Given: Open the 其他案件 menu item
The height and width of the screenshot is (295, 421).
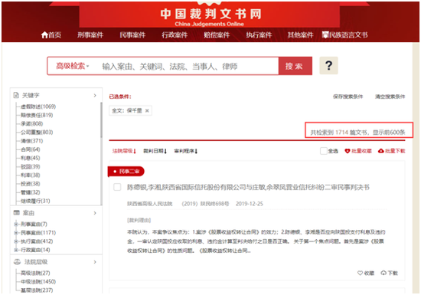Looking at the screenshot, I should (x=301, y=35).
